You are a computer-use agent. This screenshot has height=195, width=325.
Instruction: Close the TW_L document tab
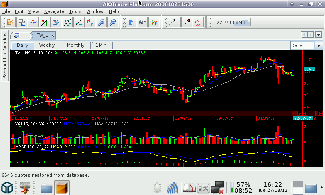point(53,36)
